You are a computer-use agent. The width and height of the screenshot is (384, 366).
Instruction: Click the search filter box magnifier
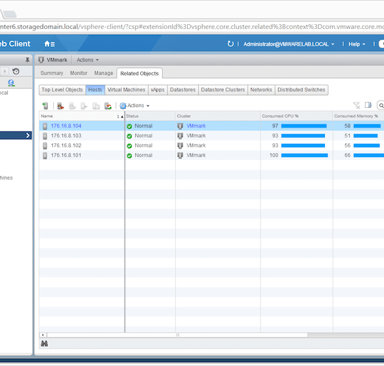pyautogui.click(x=381, y=105)
